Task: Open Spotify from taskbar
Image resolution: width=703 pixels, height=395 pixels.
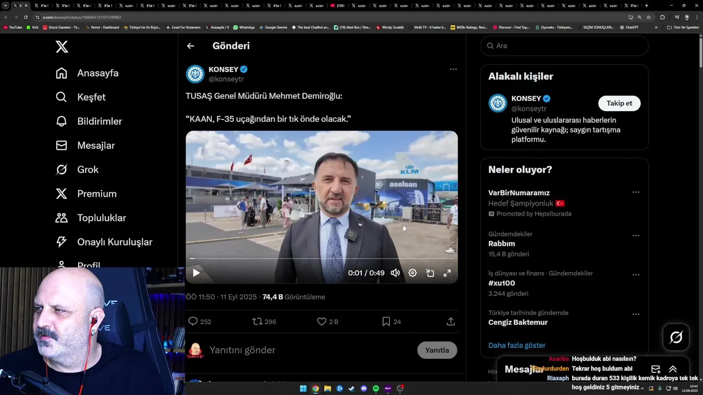Action: (376, 388)
